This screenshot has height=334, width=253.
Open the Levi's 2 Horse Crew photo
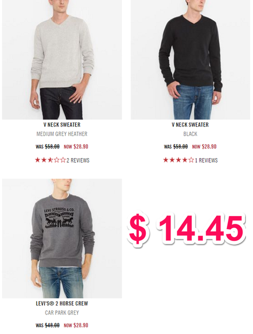pos(62,238)
